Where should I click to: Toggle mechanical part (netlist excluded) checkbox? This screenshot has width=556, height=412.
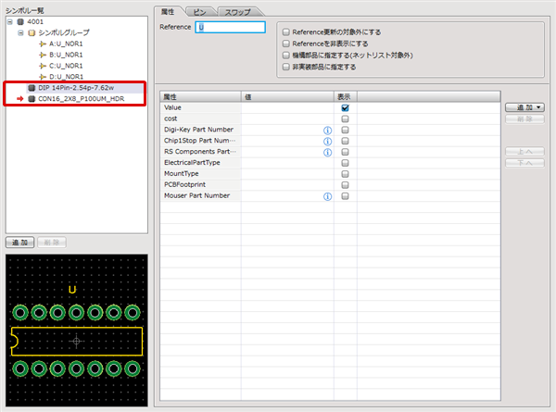(x=285, y=56)
